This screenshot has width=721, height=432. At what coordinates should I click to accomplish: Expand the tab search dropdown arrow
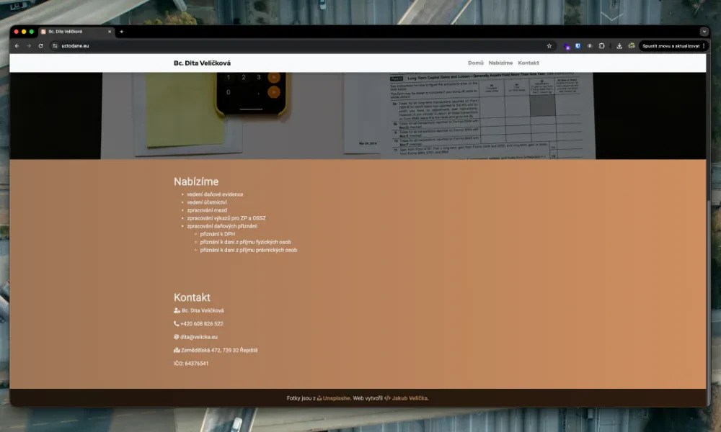click(704, 32)
